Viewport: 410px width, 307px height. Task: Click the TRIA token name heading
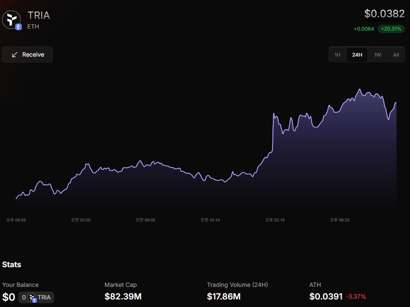[x=39, y=16]
